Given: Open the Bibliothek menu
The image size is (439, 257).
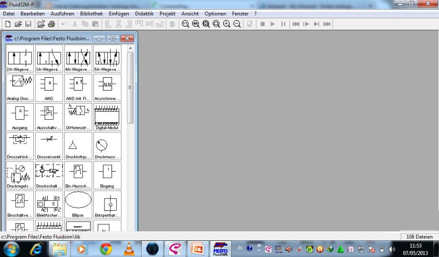Looking at the screenshot, I should tap(92, 13).
